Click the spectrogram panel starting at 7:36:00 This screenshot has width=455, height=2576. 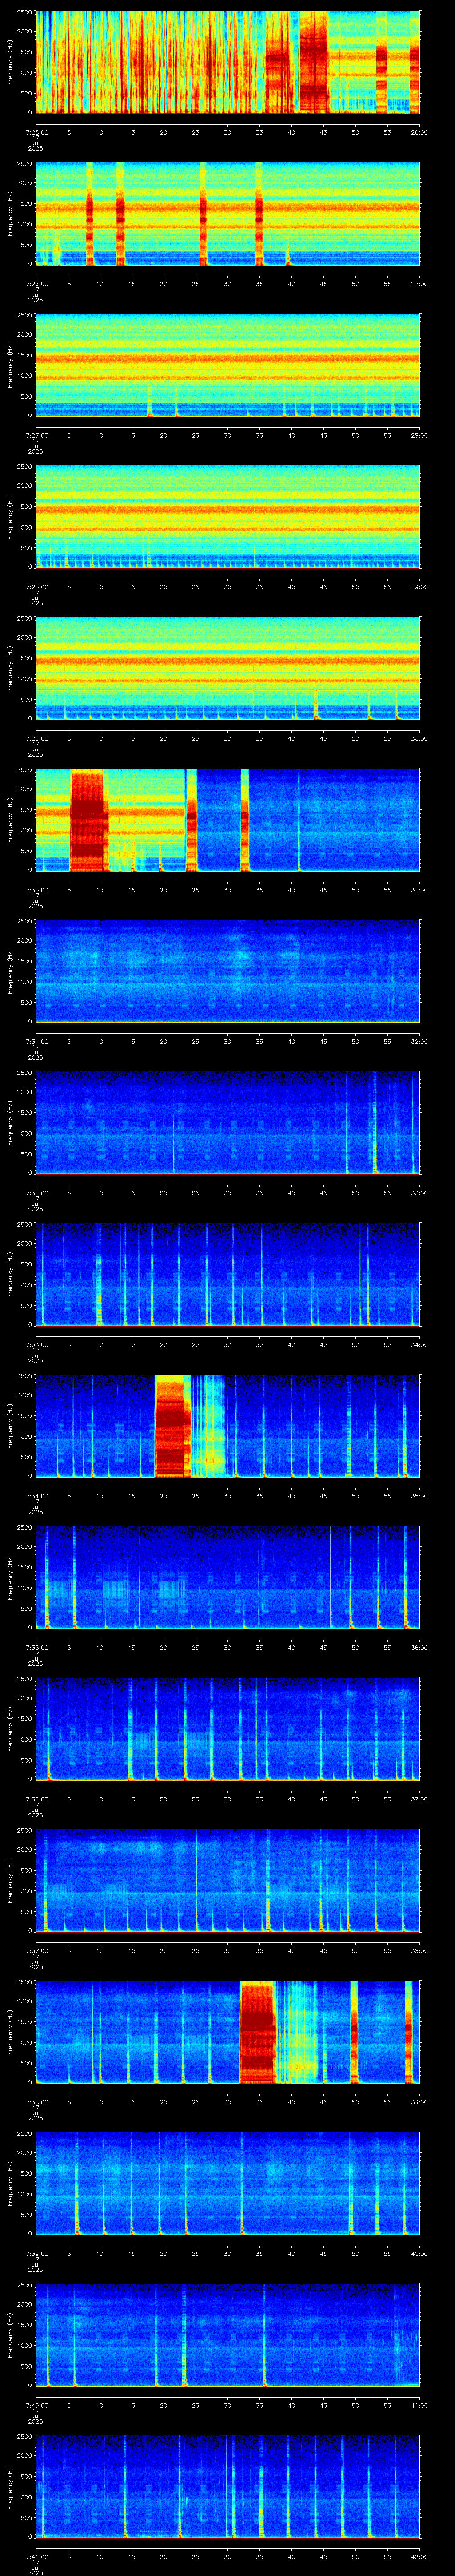pos(227,1728)
